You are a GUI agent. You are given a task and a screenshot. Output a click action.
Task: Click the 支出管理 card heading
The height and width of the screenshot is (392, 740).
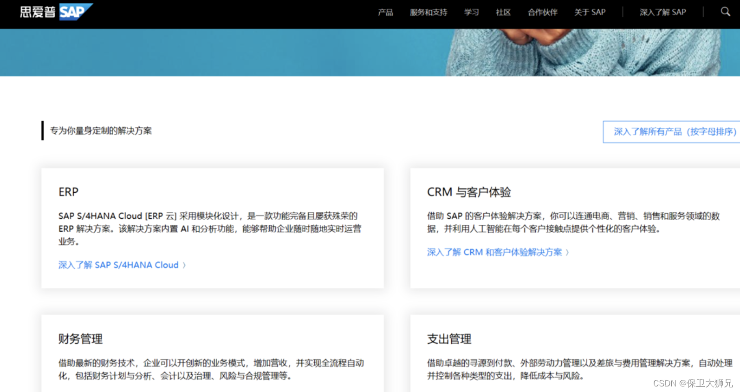click(x=449, y=339)
